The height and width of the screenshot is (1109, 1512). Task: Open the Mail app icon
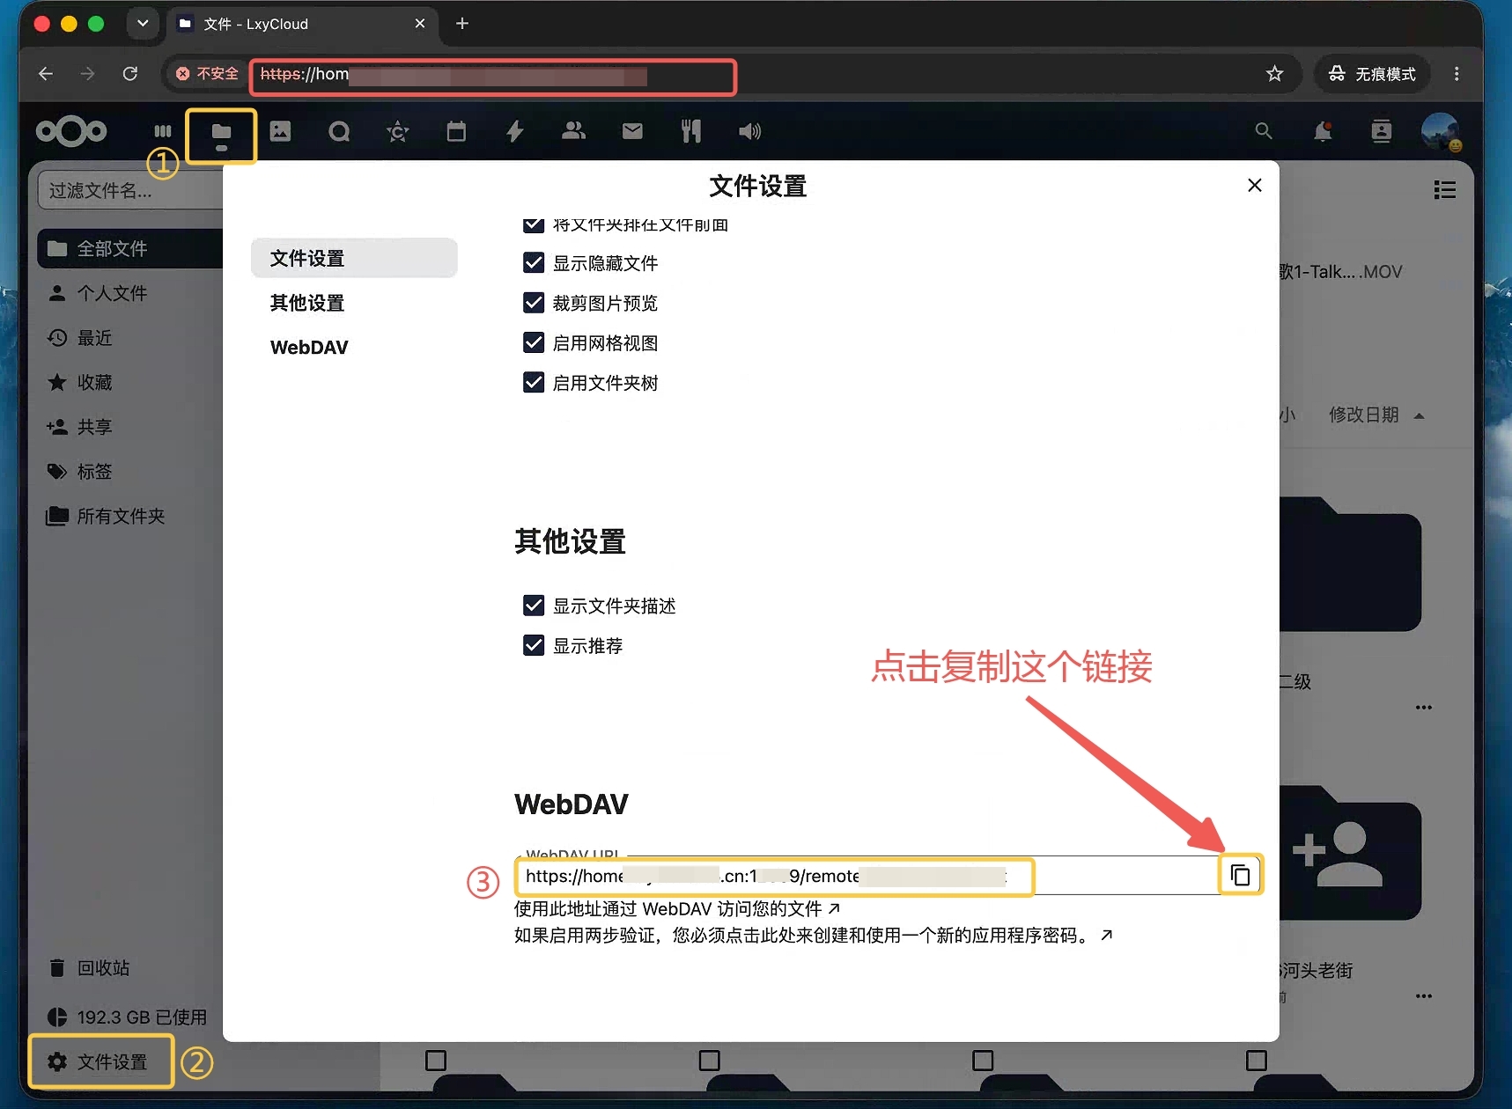click(632, 131)
